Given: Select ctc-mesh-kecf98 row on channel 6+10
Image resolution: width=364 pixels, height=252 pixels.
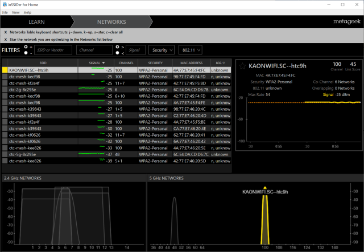Looking at the screenshot, I should tap(117, 96).
